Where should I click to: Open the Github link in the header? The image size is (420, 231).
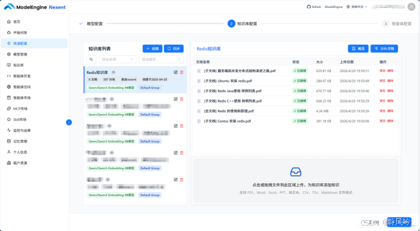coord(314,7)
